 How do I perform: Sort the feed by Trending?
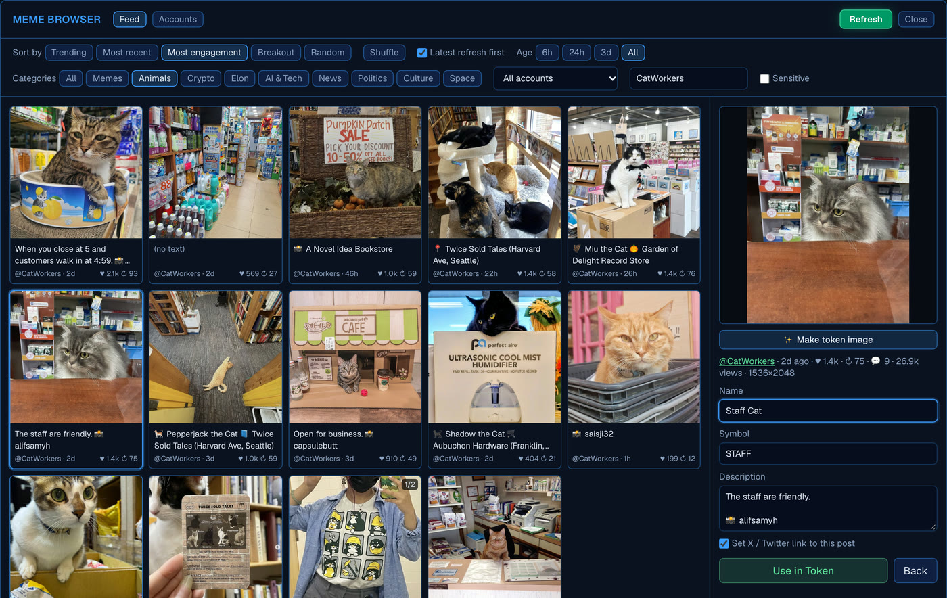pos(69,52)
